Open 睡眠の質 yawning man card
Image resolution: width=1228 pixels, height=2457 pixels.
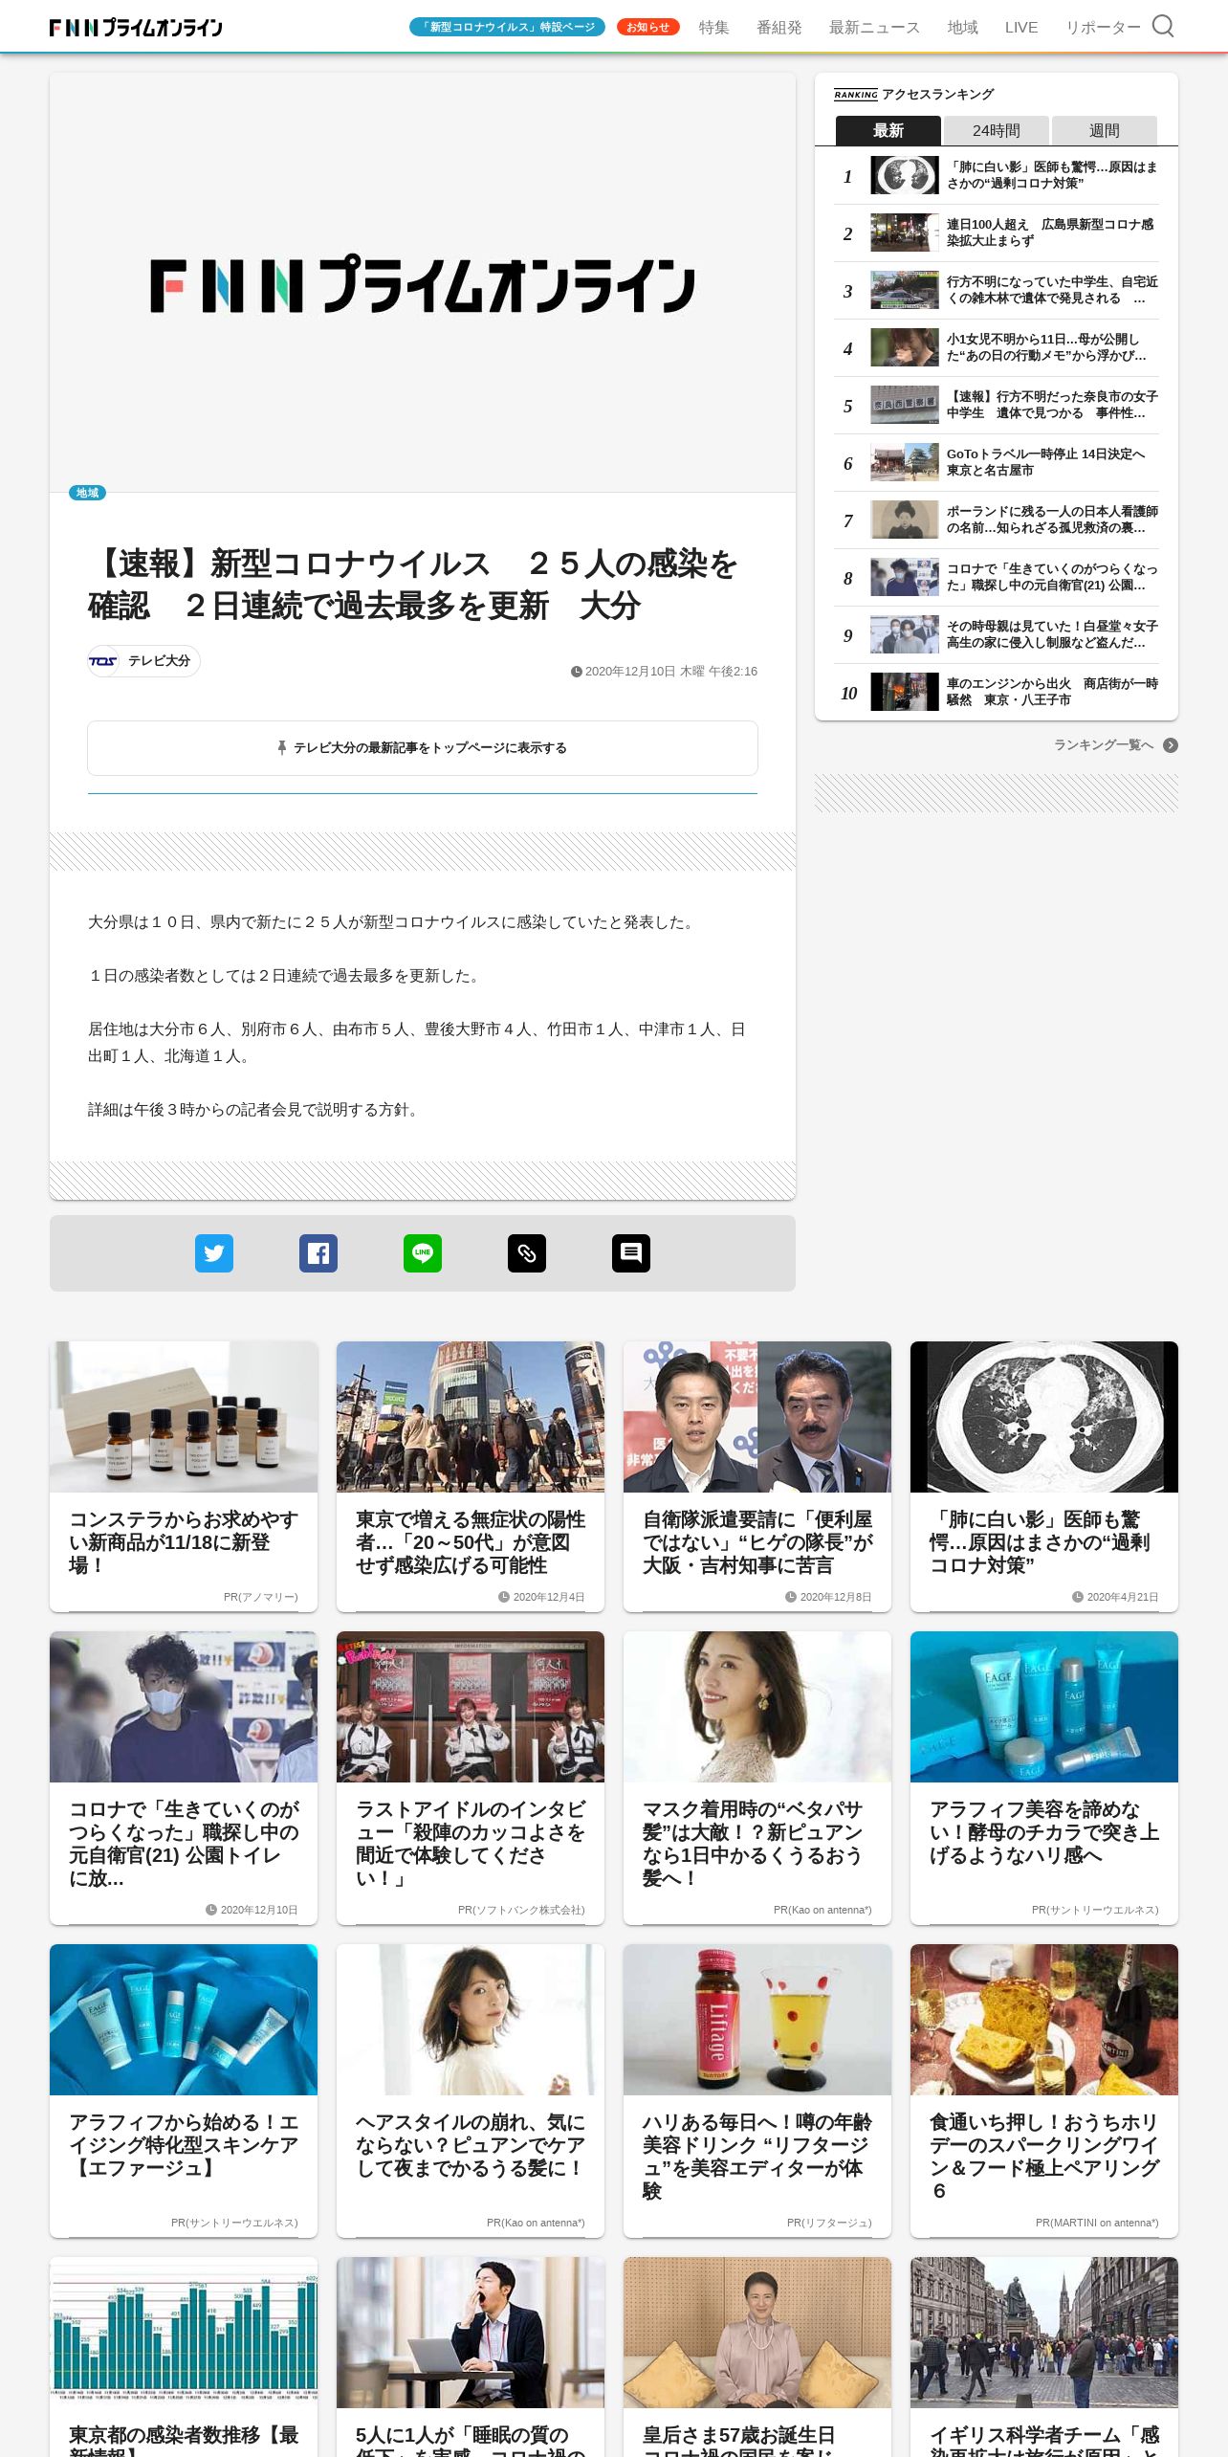pyautogui.click(x=471, y=2357)
